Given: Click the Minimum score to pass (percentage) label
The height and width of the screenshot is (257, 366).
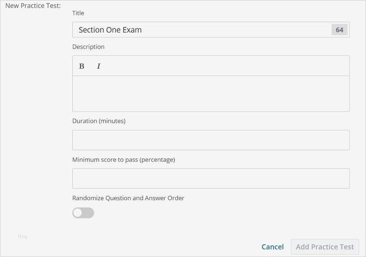Looking at the screenshot, I should 124,159.
